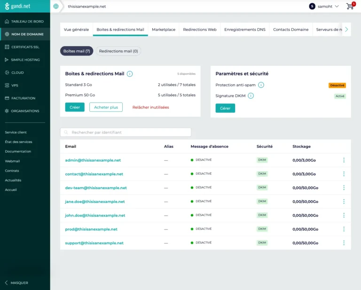Click the Rechercher par identifiant search field

click(x=126, y=133)
